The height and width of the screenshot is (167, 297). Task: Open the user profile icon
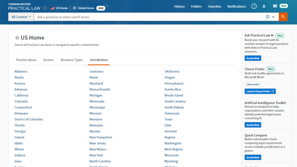point(264,6)
